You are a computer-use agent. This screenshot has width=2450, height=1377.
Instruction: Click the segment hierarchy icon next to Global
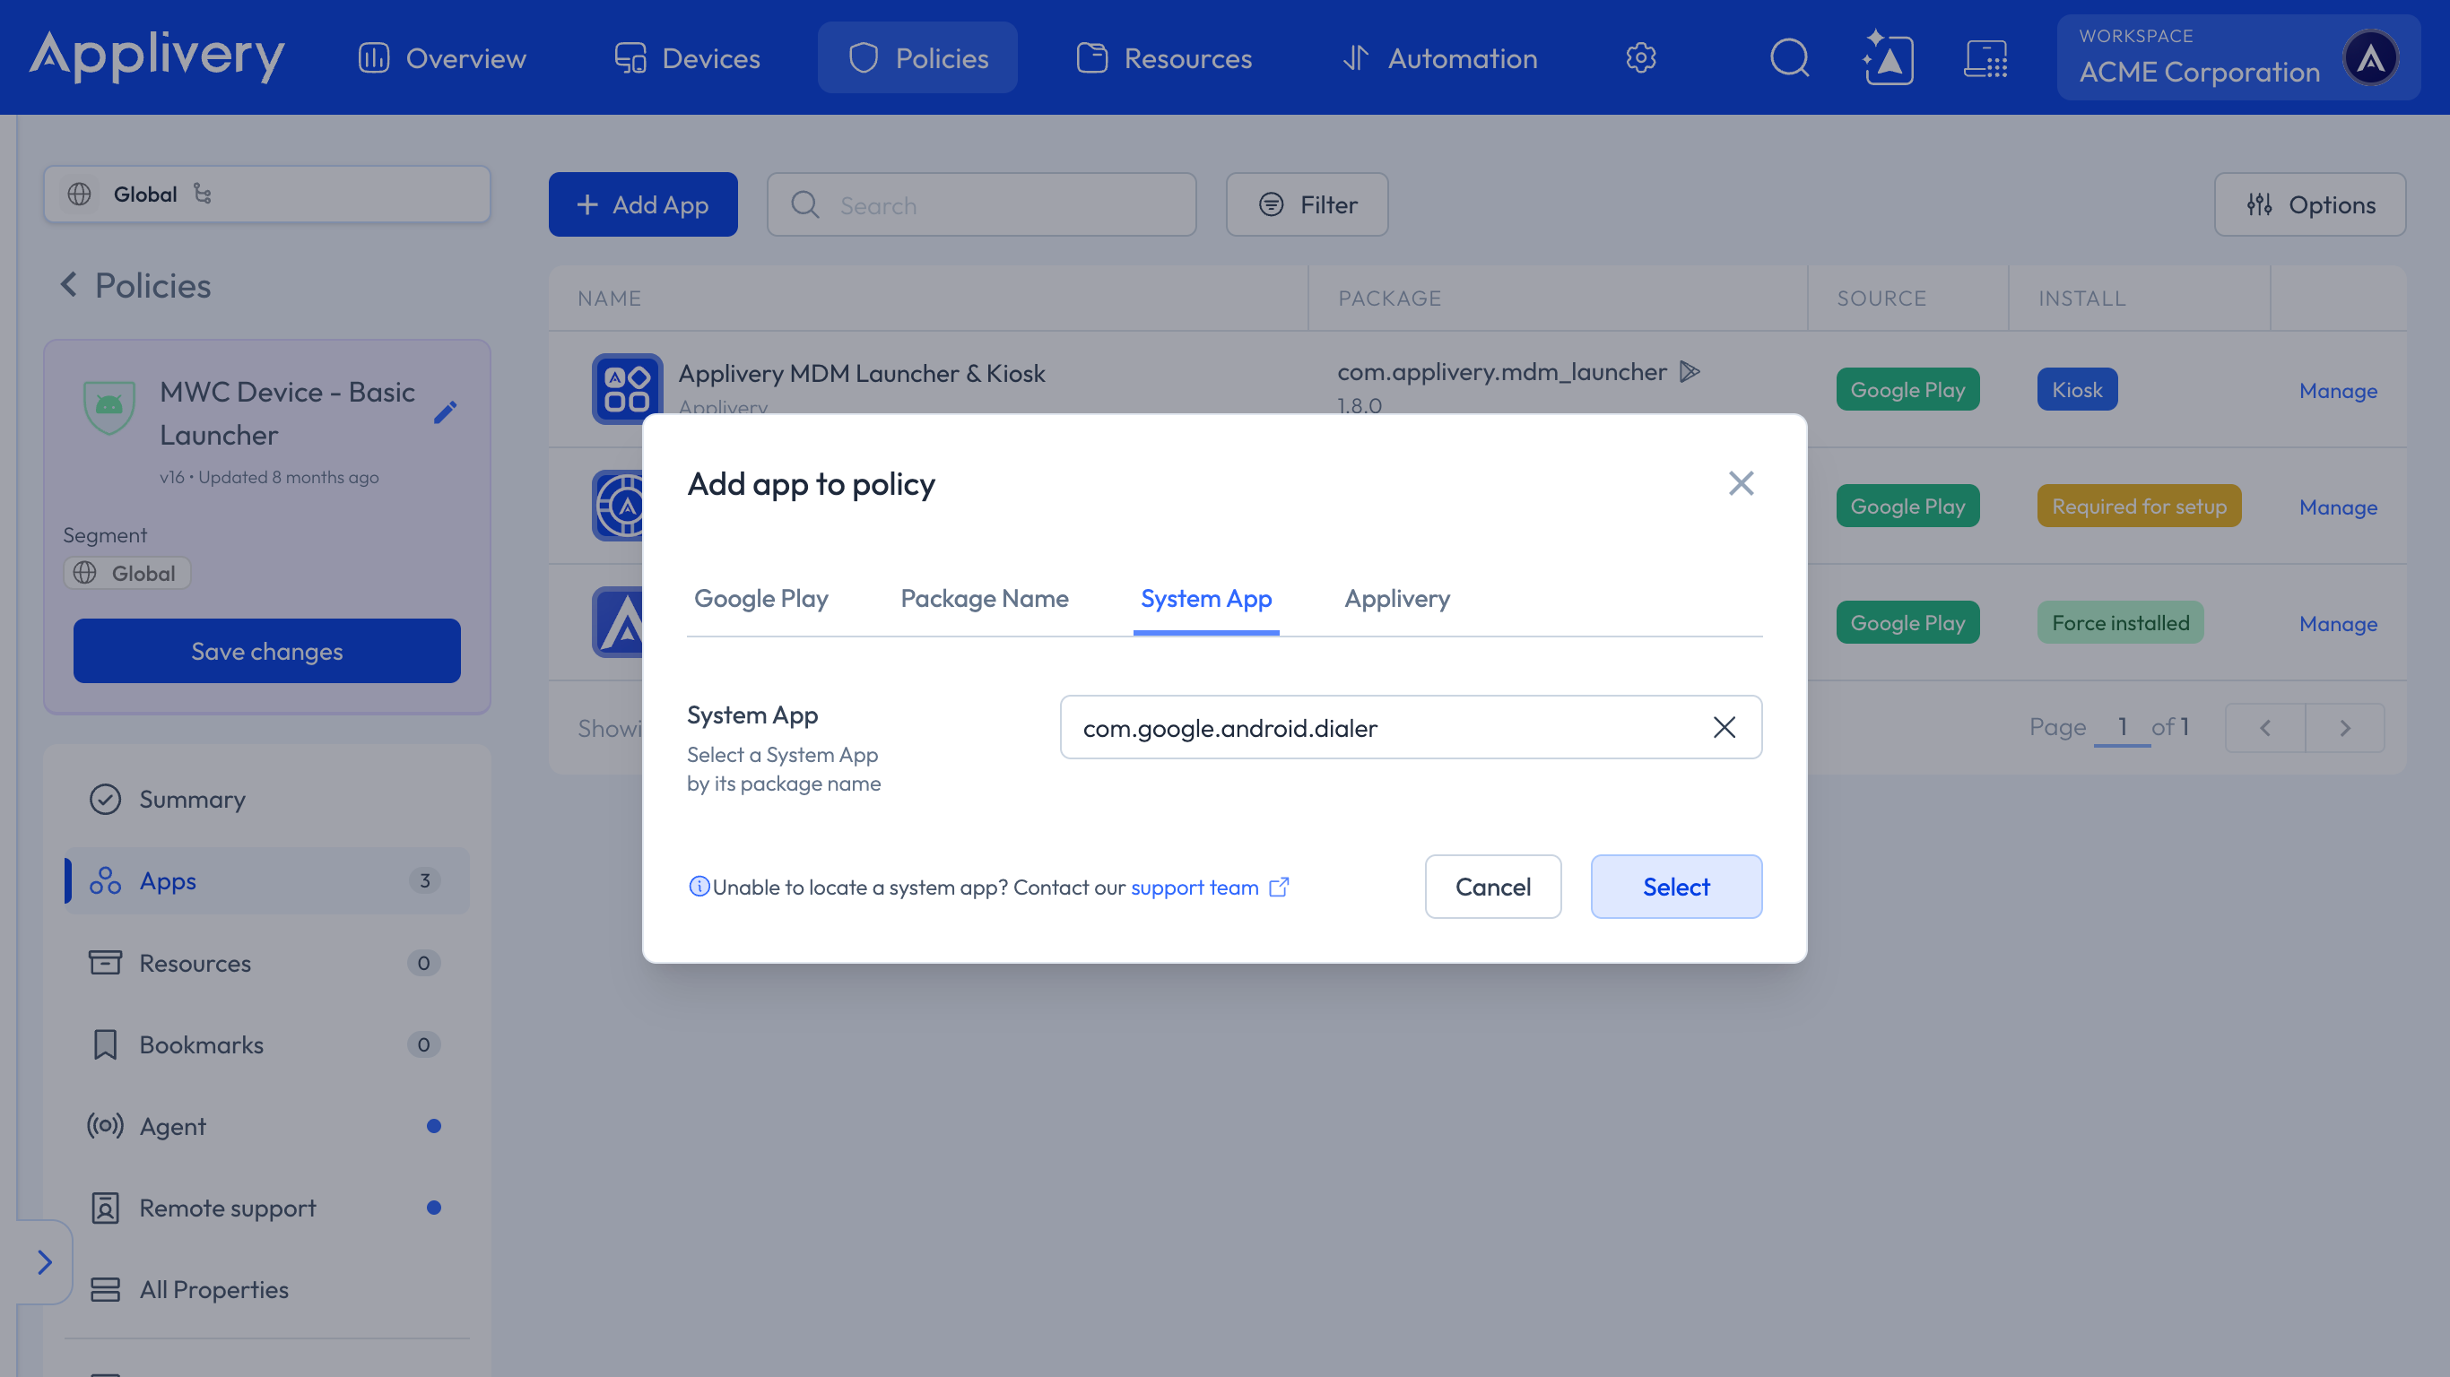tap(203, 194)
